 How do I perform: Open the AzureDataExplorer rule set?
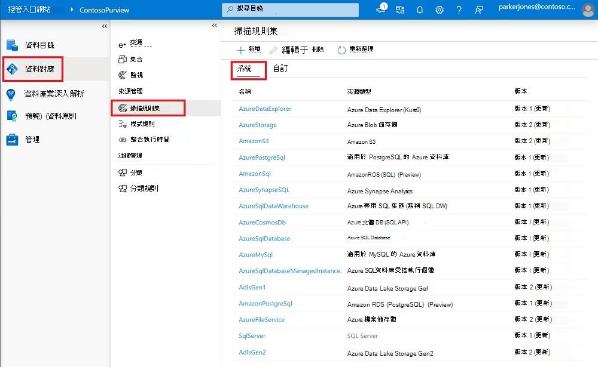point(265,109)
